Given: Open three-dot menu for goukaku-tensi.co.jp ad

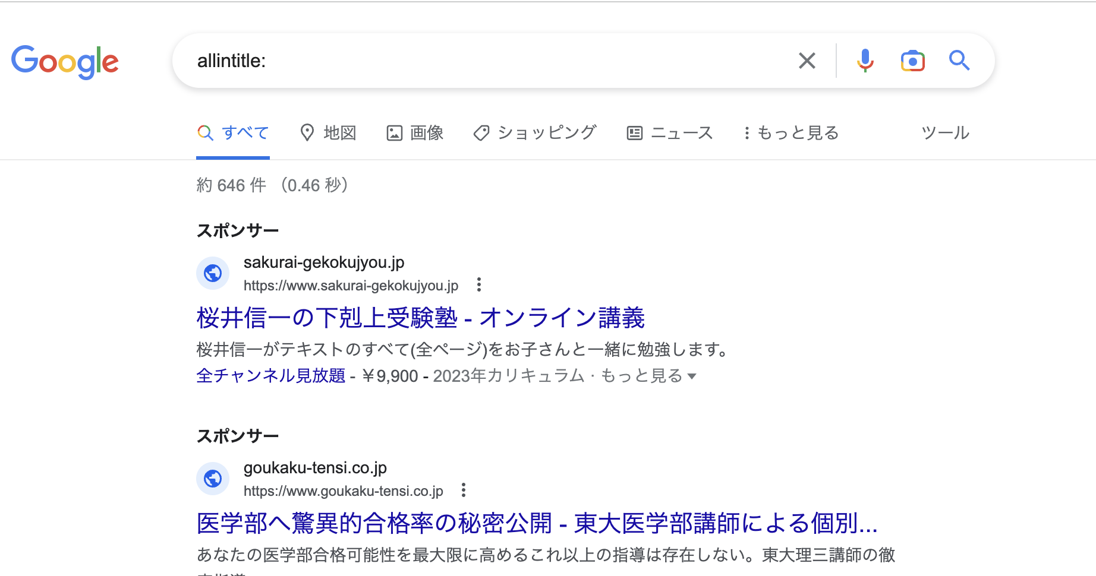Looking at the screenshot, I should pyautogui.click(x=464, y=490).
